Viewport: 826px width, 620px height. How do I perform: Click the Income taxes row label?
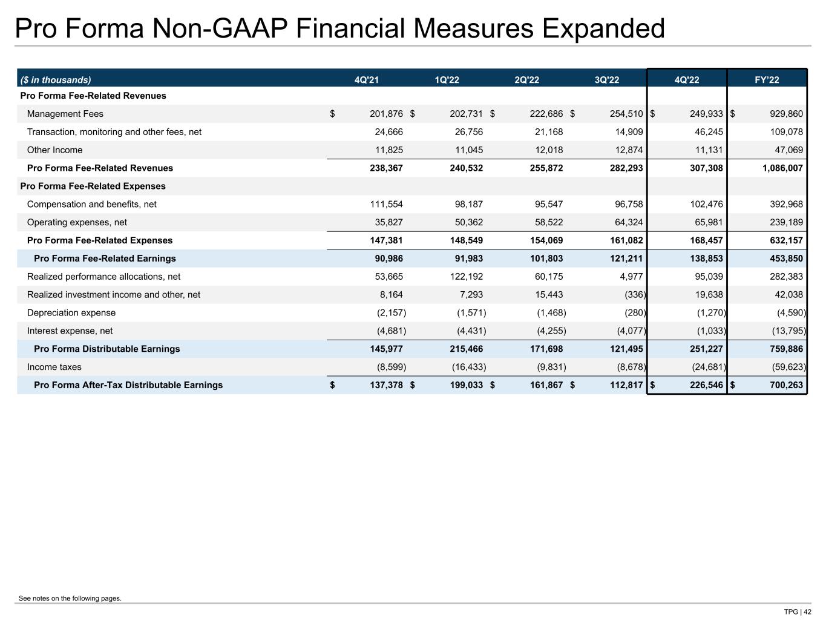54,367
